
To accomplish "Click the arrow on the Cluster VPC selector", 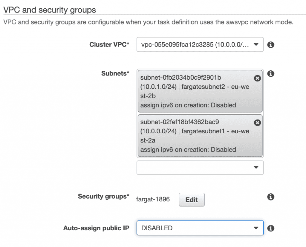I will tap(255, 45).
